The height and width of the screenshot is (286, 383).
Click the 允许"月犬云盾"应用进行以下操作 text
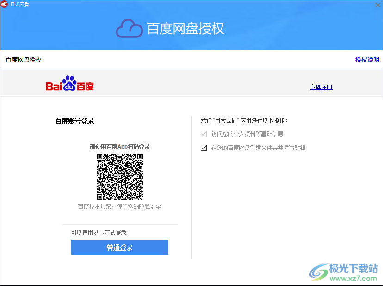(x=244, y=120)
